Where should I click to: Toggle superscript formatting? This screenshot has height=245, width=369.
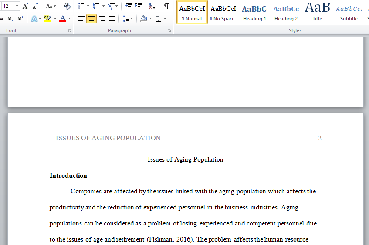(20, 19)
